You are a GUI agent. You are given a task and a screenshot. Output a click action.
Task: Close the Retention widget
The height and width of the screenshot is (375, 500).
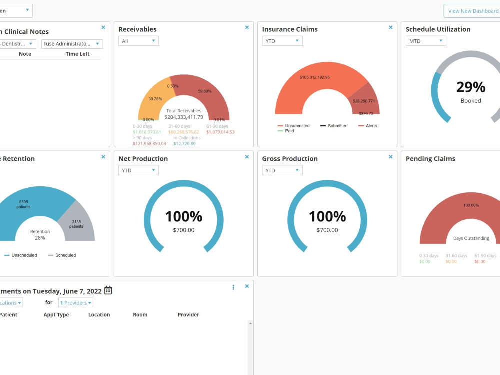(103, 157)
